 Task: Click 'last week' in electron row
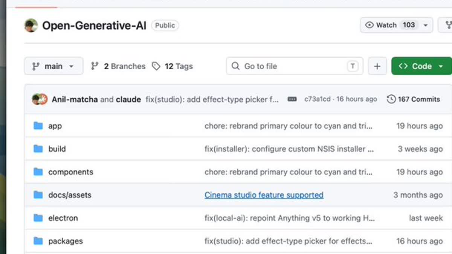coord(426,218)
